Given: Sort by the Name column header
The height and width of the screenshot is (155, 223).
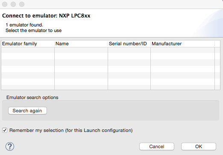Looking at the screenshot, I should coord(81,44).
